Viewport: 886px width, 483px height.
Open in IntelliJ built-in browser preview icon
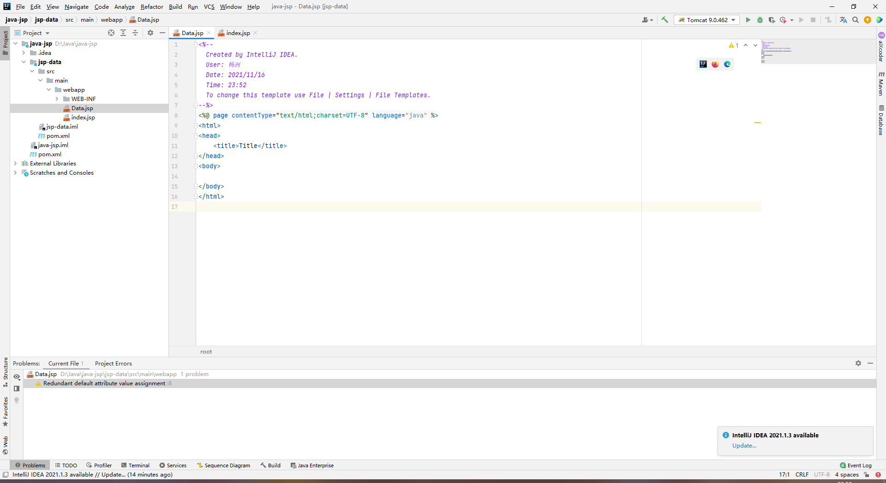click(703, 64)
